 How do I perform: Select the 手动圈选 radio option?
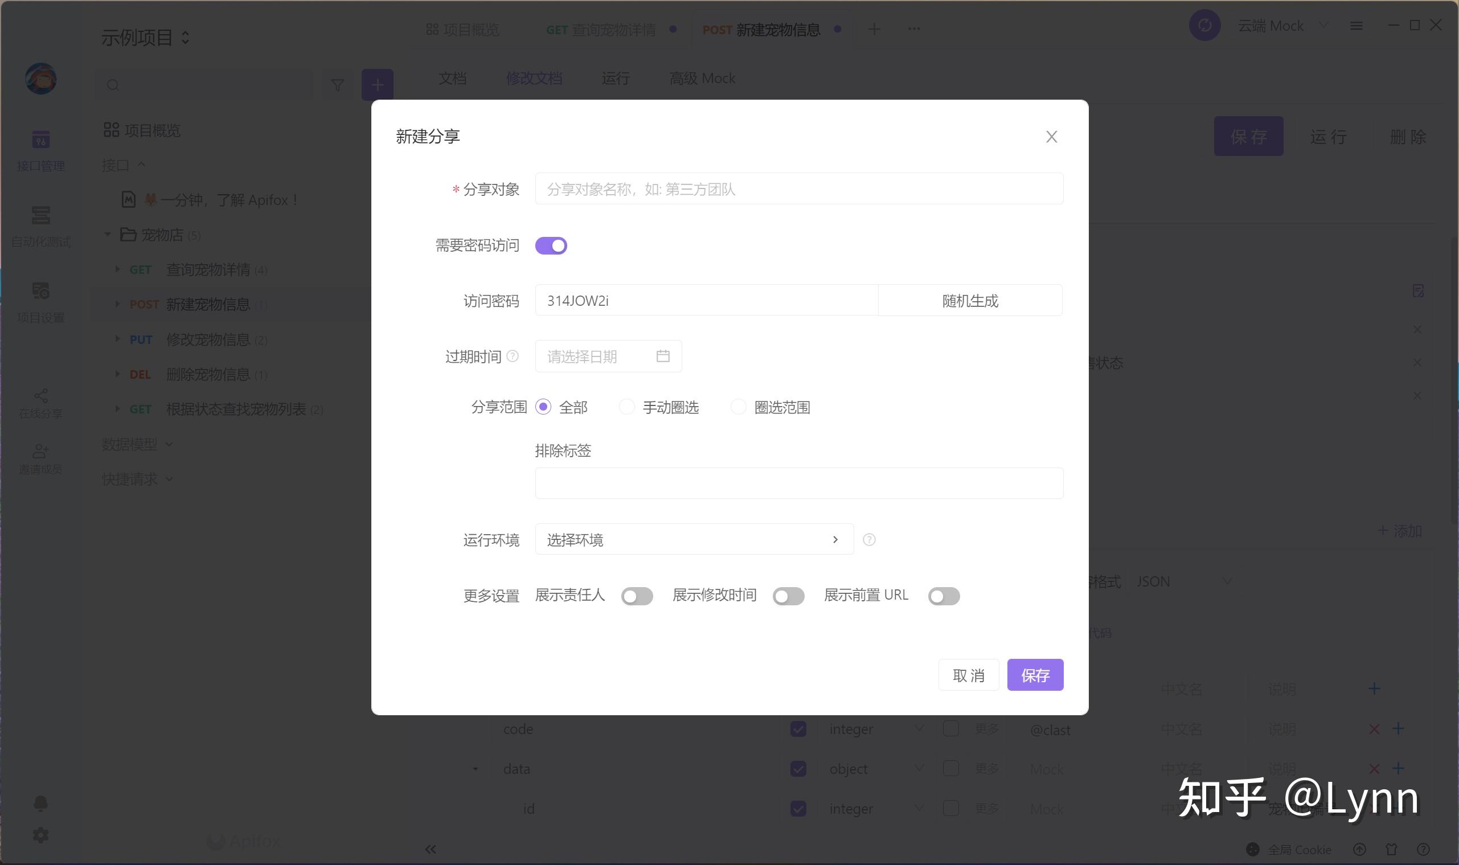click(x=626, y=406)
